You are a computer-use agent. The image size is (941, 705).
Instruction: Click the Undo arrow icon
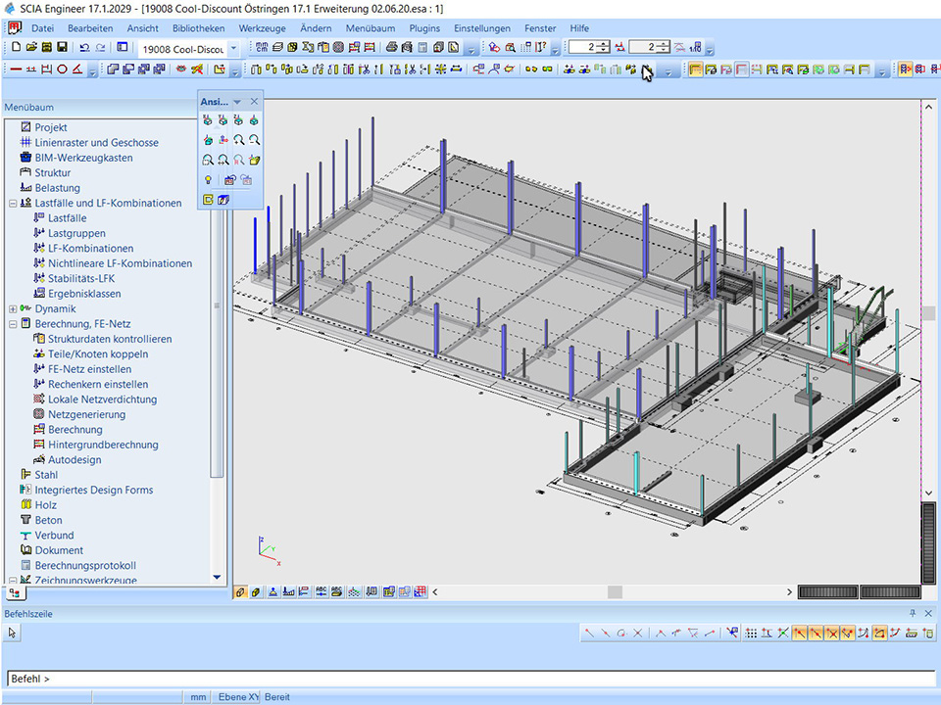click(x=84, y=47)
